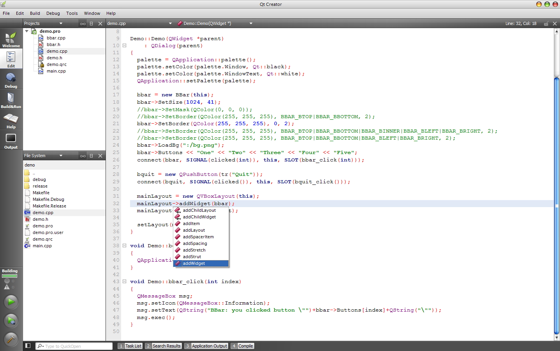The width and height of the screenshot is (560, 351).
Task: Show the Application Output pane
Action: point(206,346)
